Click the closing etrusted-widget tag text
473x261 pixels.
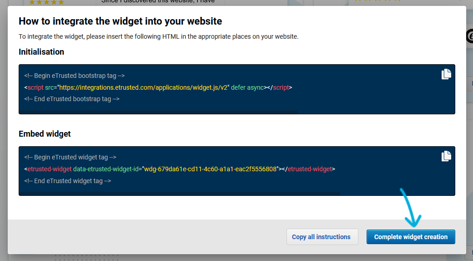click(x=310, y=169)
